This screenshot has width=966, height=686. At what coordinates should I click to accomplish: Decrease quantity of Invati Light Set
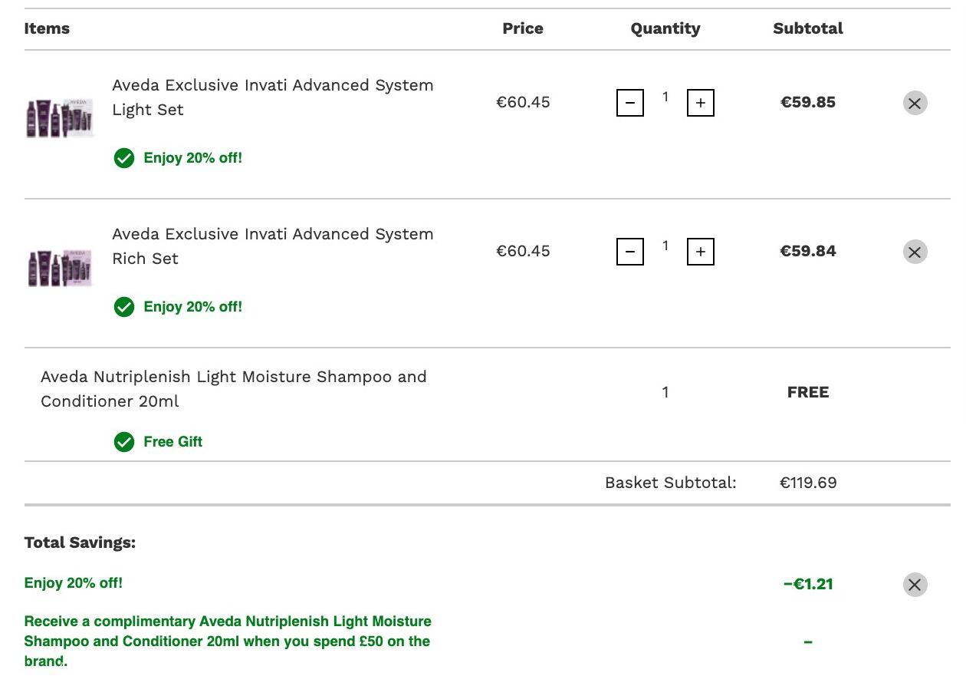[x=630, y=103]
